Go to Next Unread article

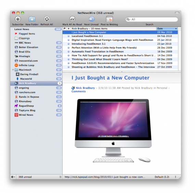[x=92, y=19]
